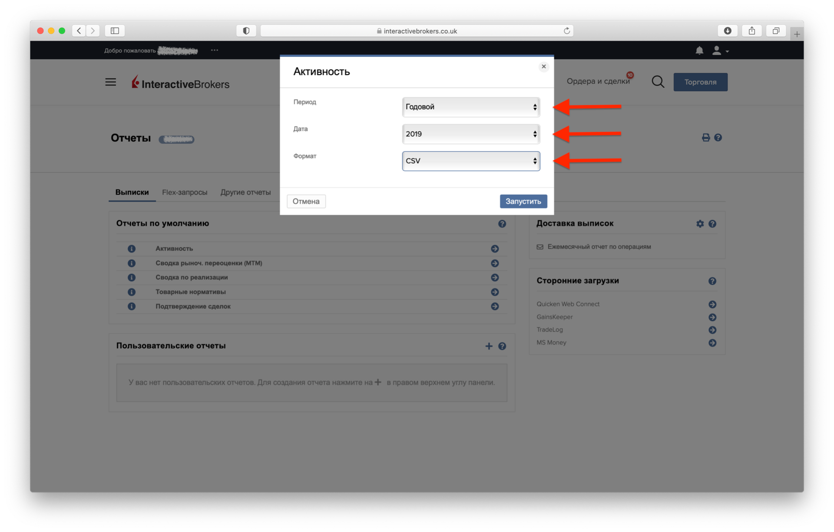
Task: Switch to the Другие отчеты tab
Action: (x=245, y=192)
